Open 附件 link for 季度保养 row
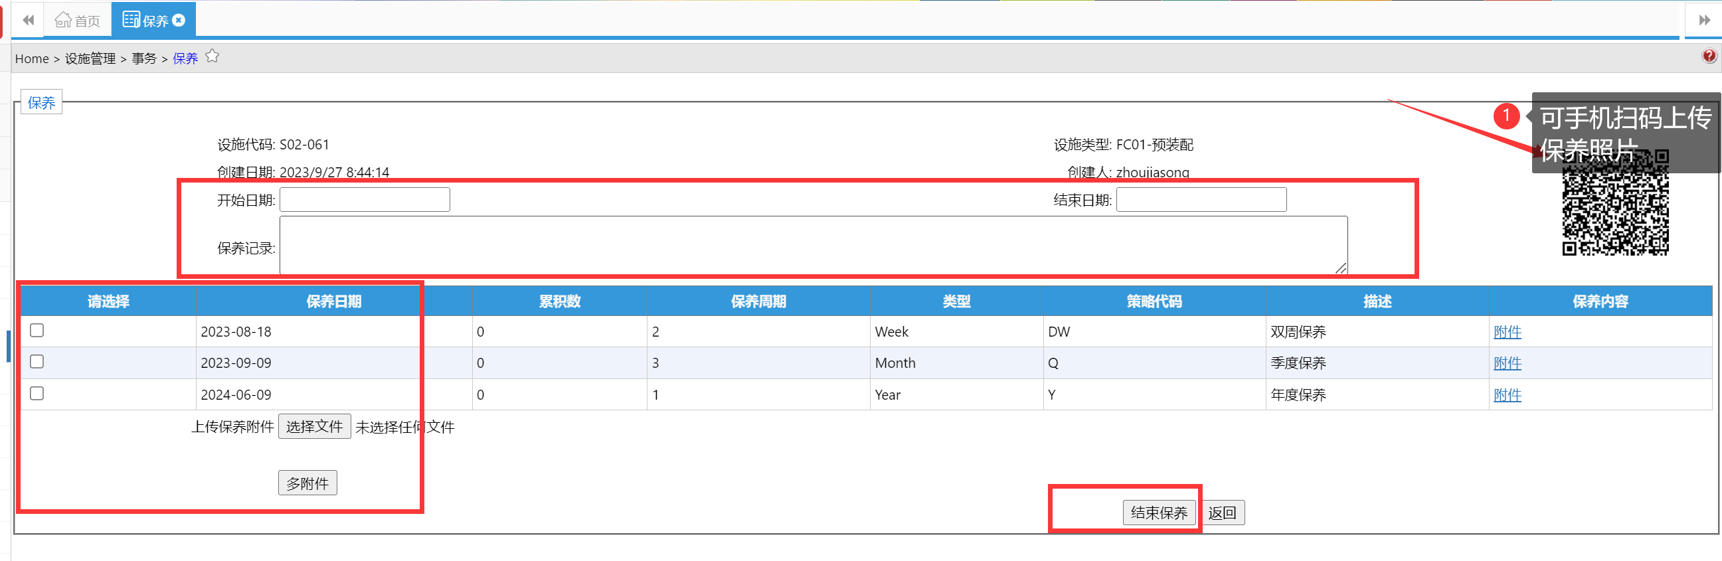 click(1507, 363)
